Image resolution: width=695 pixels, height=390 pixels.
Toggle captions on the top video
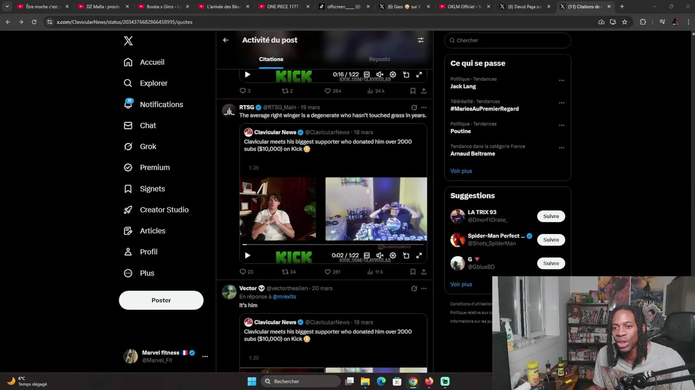tap(367, 75)
